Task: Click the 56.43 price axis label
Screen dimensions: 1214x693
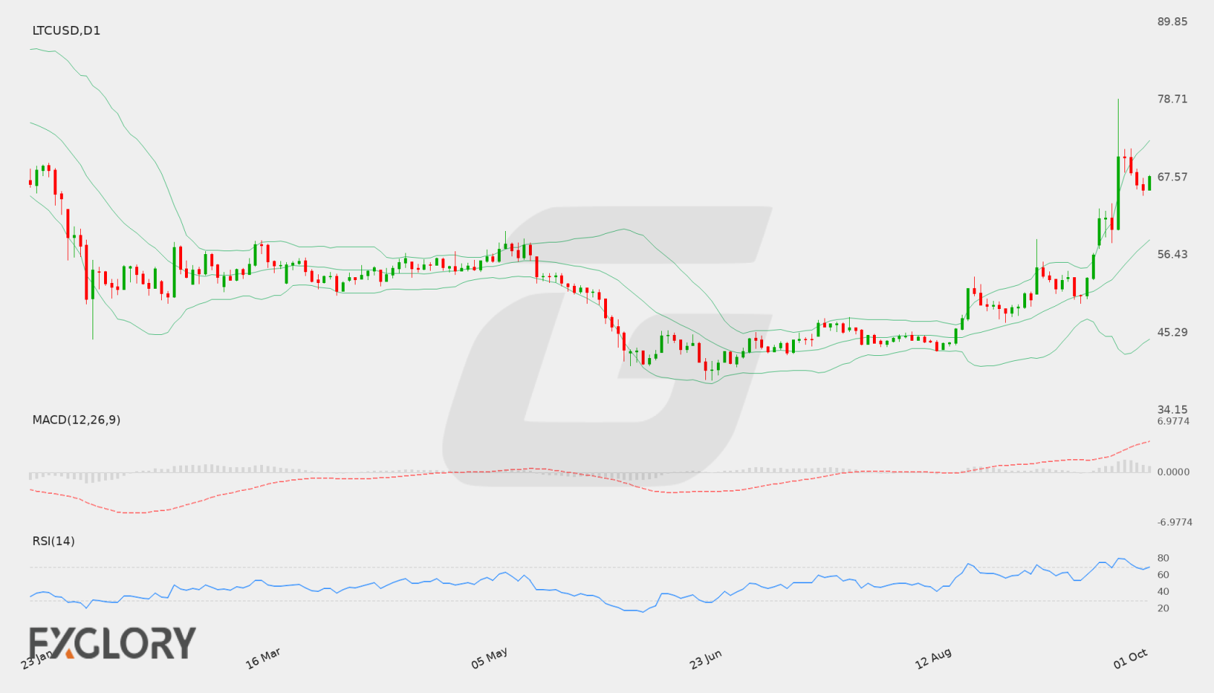Action: coord(1172,254)
